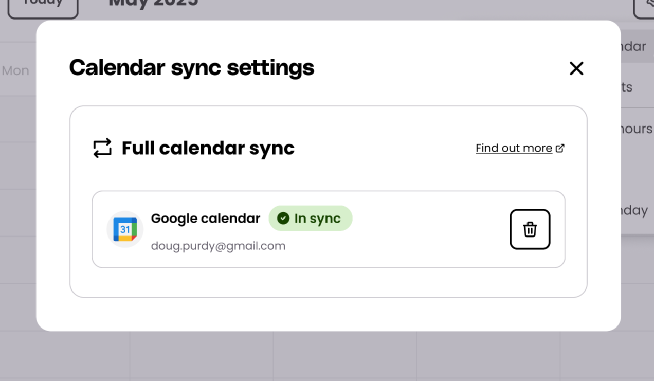The width and height of the screenshot is (654, 381).
Task: Click the Full calendar sync heading
Action: pyautogui.click(x=208, y=148)
